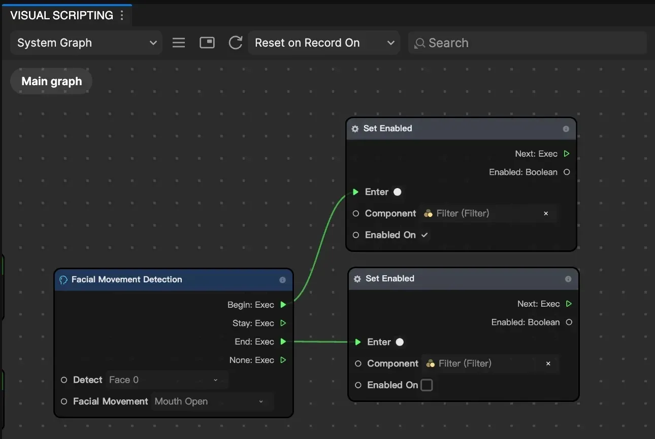Click the refresh reset icon
This screenshot has height=439, width=655.
click(235, 43)
